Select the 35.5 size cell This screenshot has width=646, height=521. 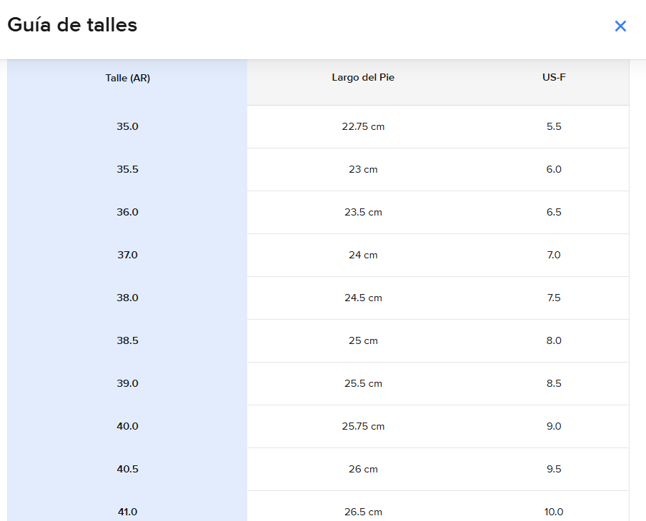127,169
